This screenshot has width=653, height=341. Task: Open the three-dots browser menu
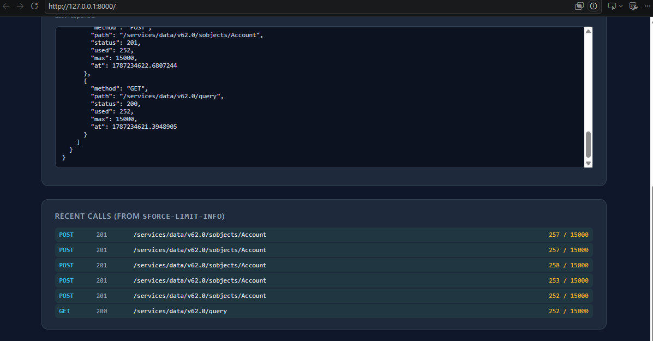(647, 6)
